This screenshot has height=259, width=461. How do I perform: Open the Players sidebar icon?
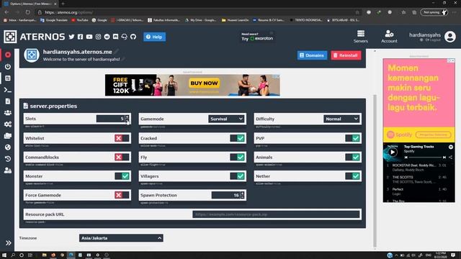(8, 113)
